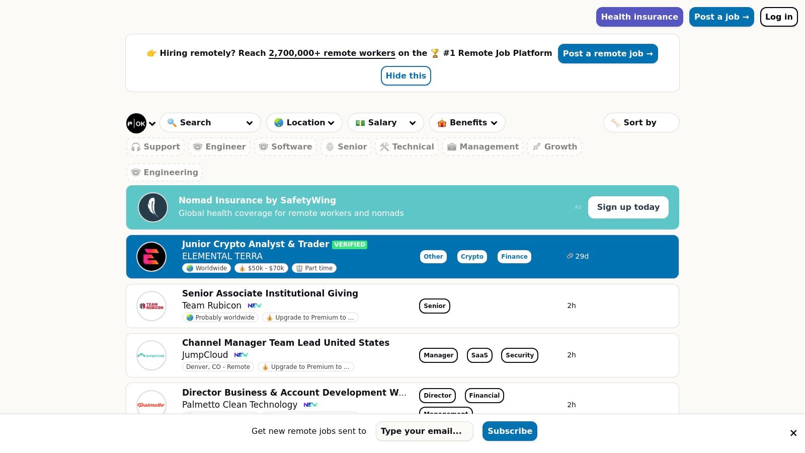The height and width of the screenshot is (453, 805).
Task: Click the link icon beside 29d
Action: (570, 256)
